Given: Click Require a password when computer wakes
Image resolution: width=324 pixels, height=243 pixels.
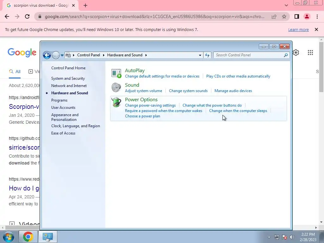Looking at the screenshot, I should point(164,111).
